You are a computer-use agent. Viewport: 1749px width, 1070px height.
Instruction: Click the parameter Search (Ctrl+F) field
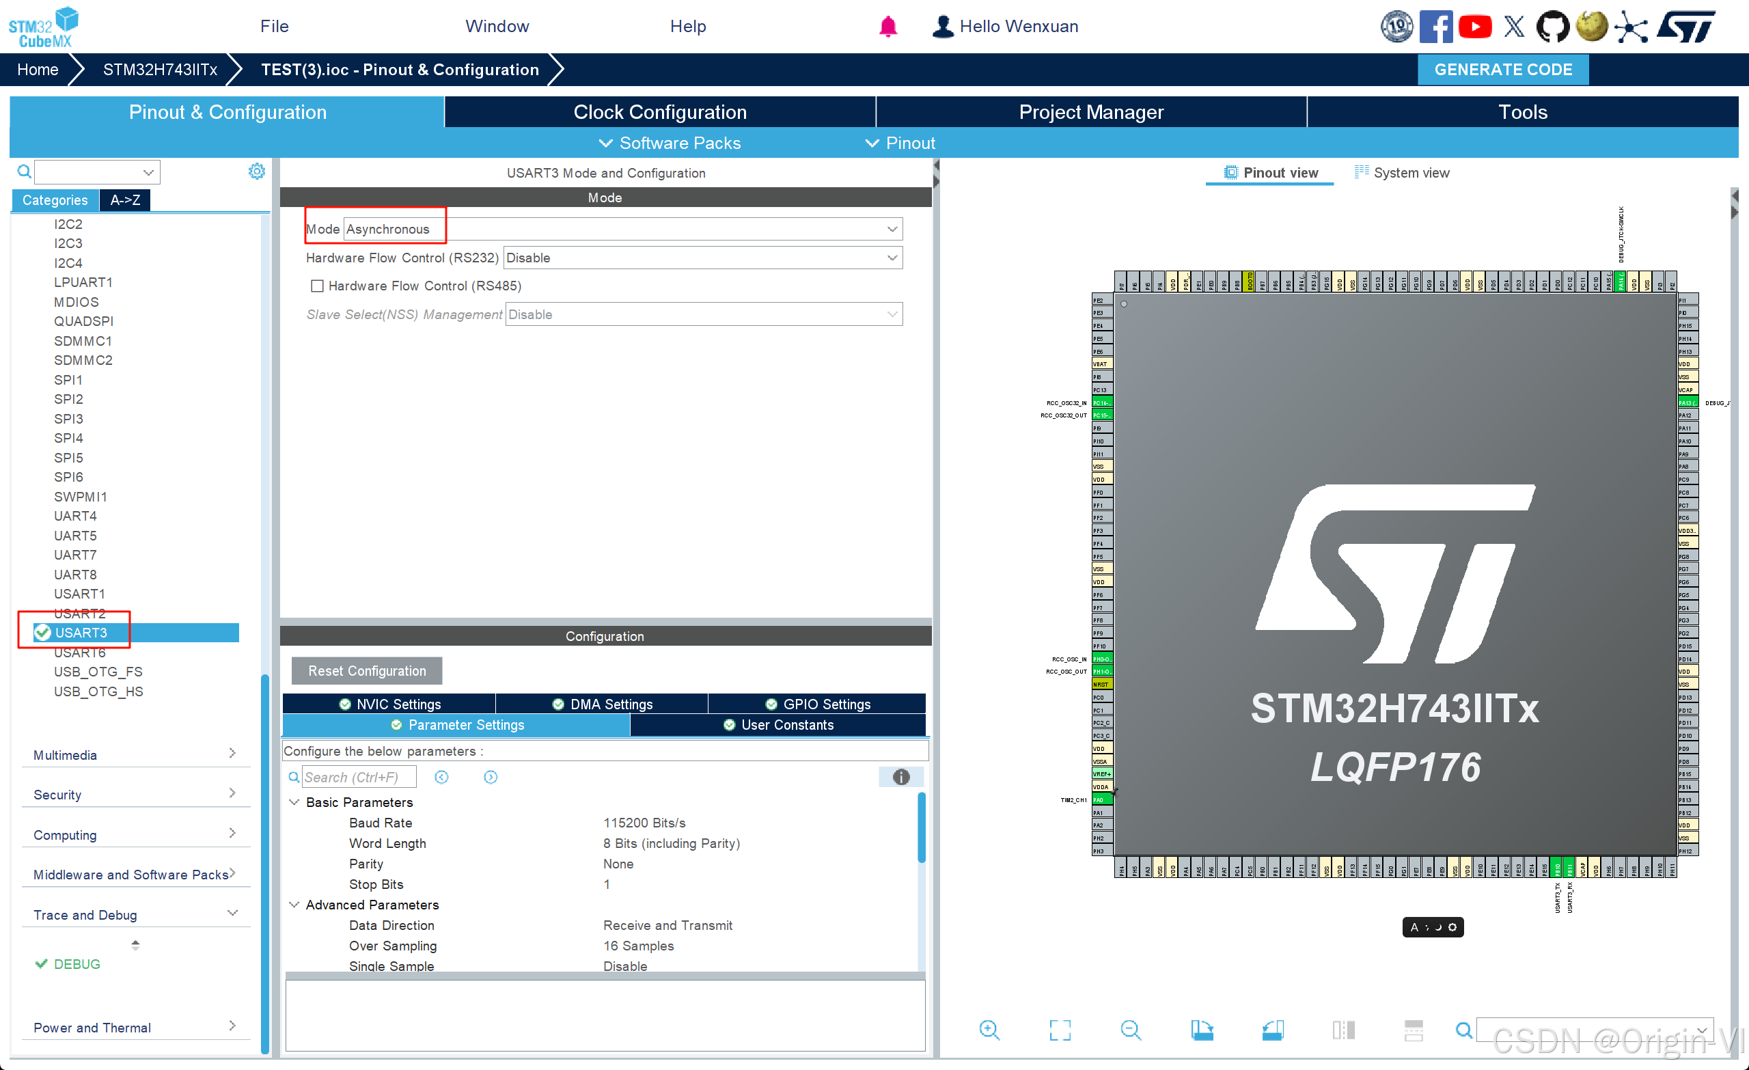point(359,777)
